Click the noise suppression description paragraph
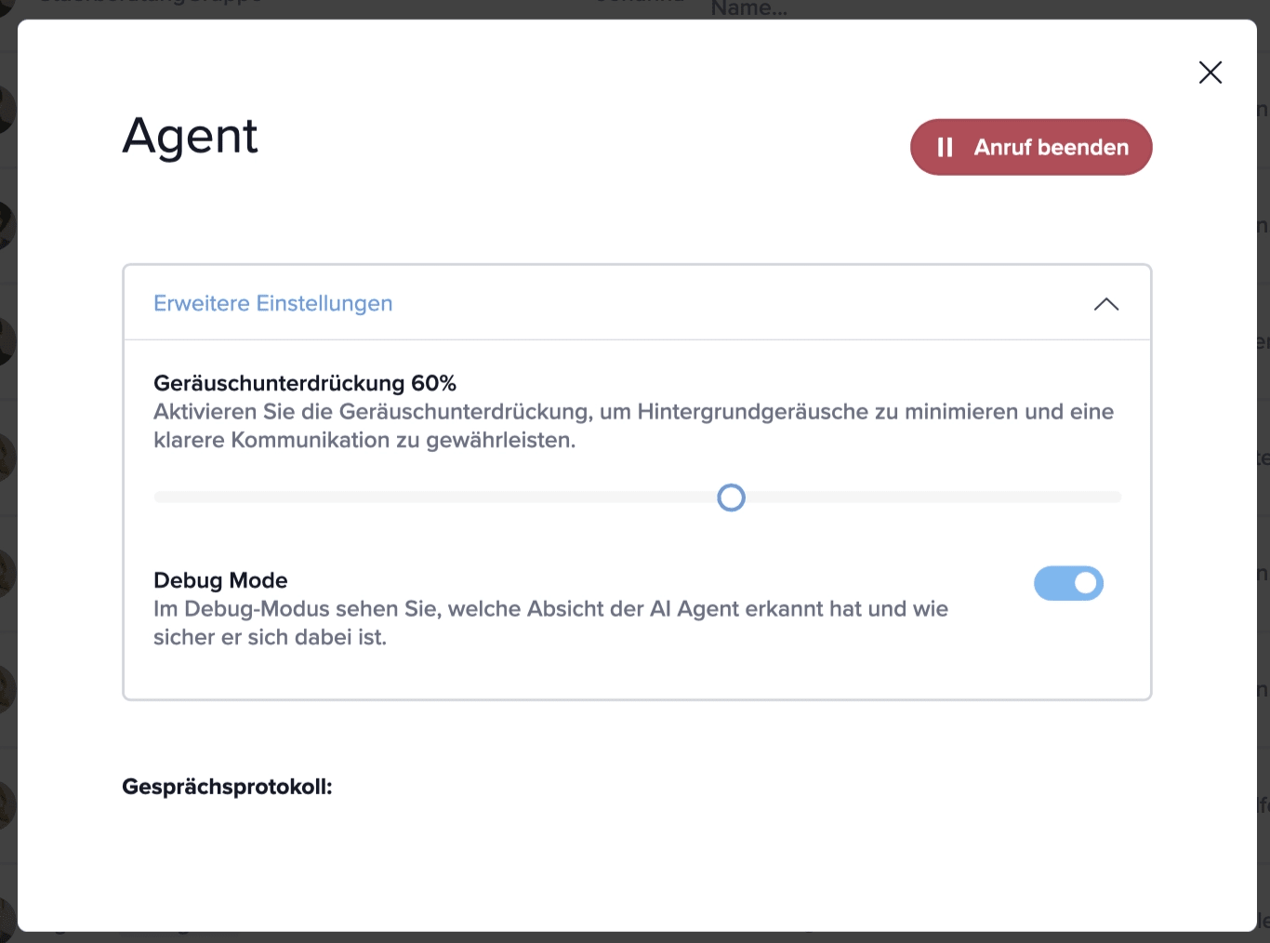Viewport: 1270px width, 943px height. 633,426
